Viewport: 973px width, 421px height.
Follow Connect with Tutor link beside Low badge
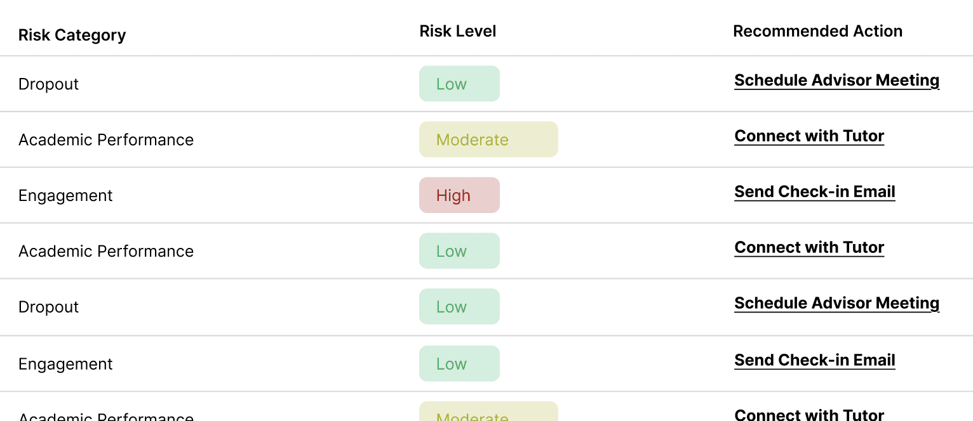809,248
